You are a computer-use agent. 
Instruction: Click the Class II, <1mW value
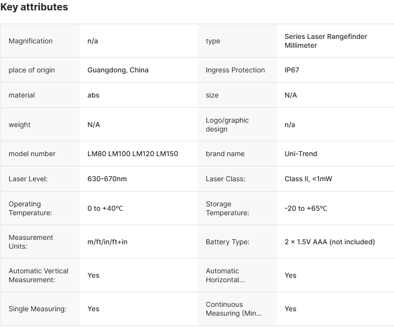click(308, 179)
